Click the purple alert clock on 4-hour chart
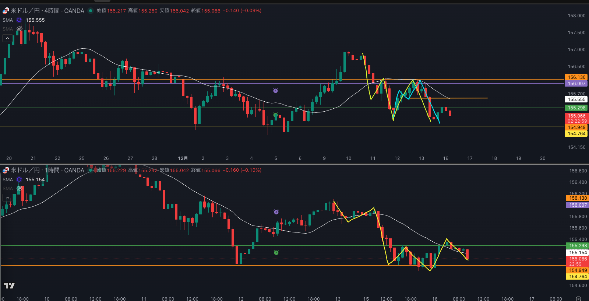 275,91
